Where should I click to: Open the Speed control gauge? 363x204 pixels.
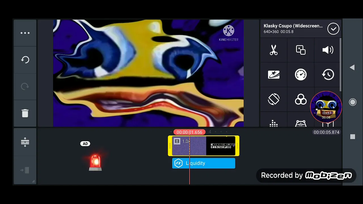click(x=301, y=75)
